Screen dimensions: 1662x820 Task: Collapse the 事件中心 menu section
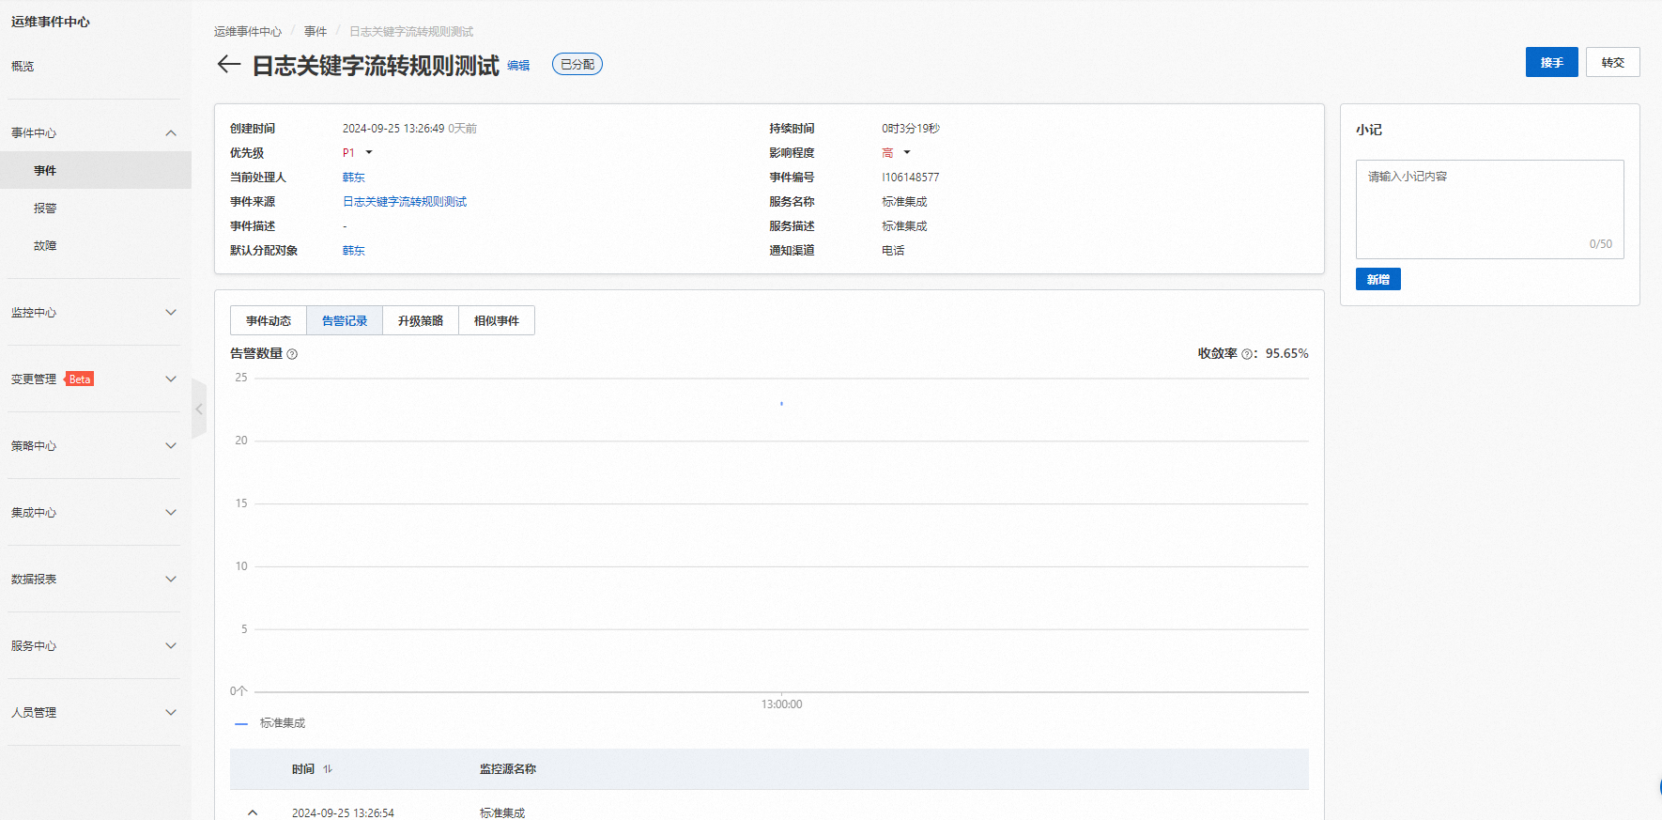(171, 132)
